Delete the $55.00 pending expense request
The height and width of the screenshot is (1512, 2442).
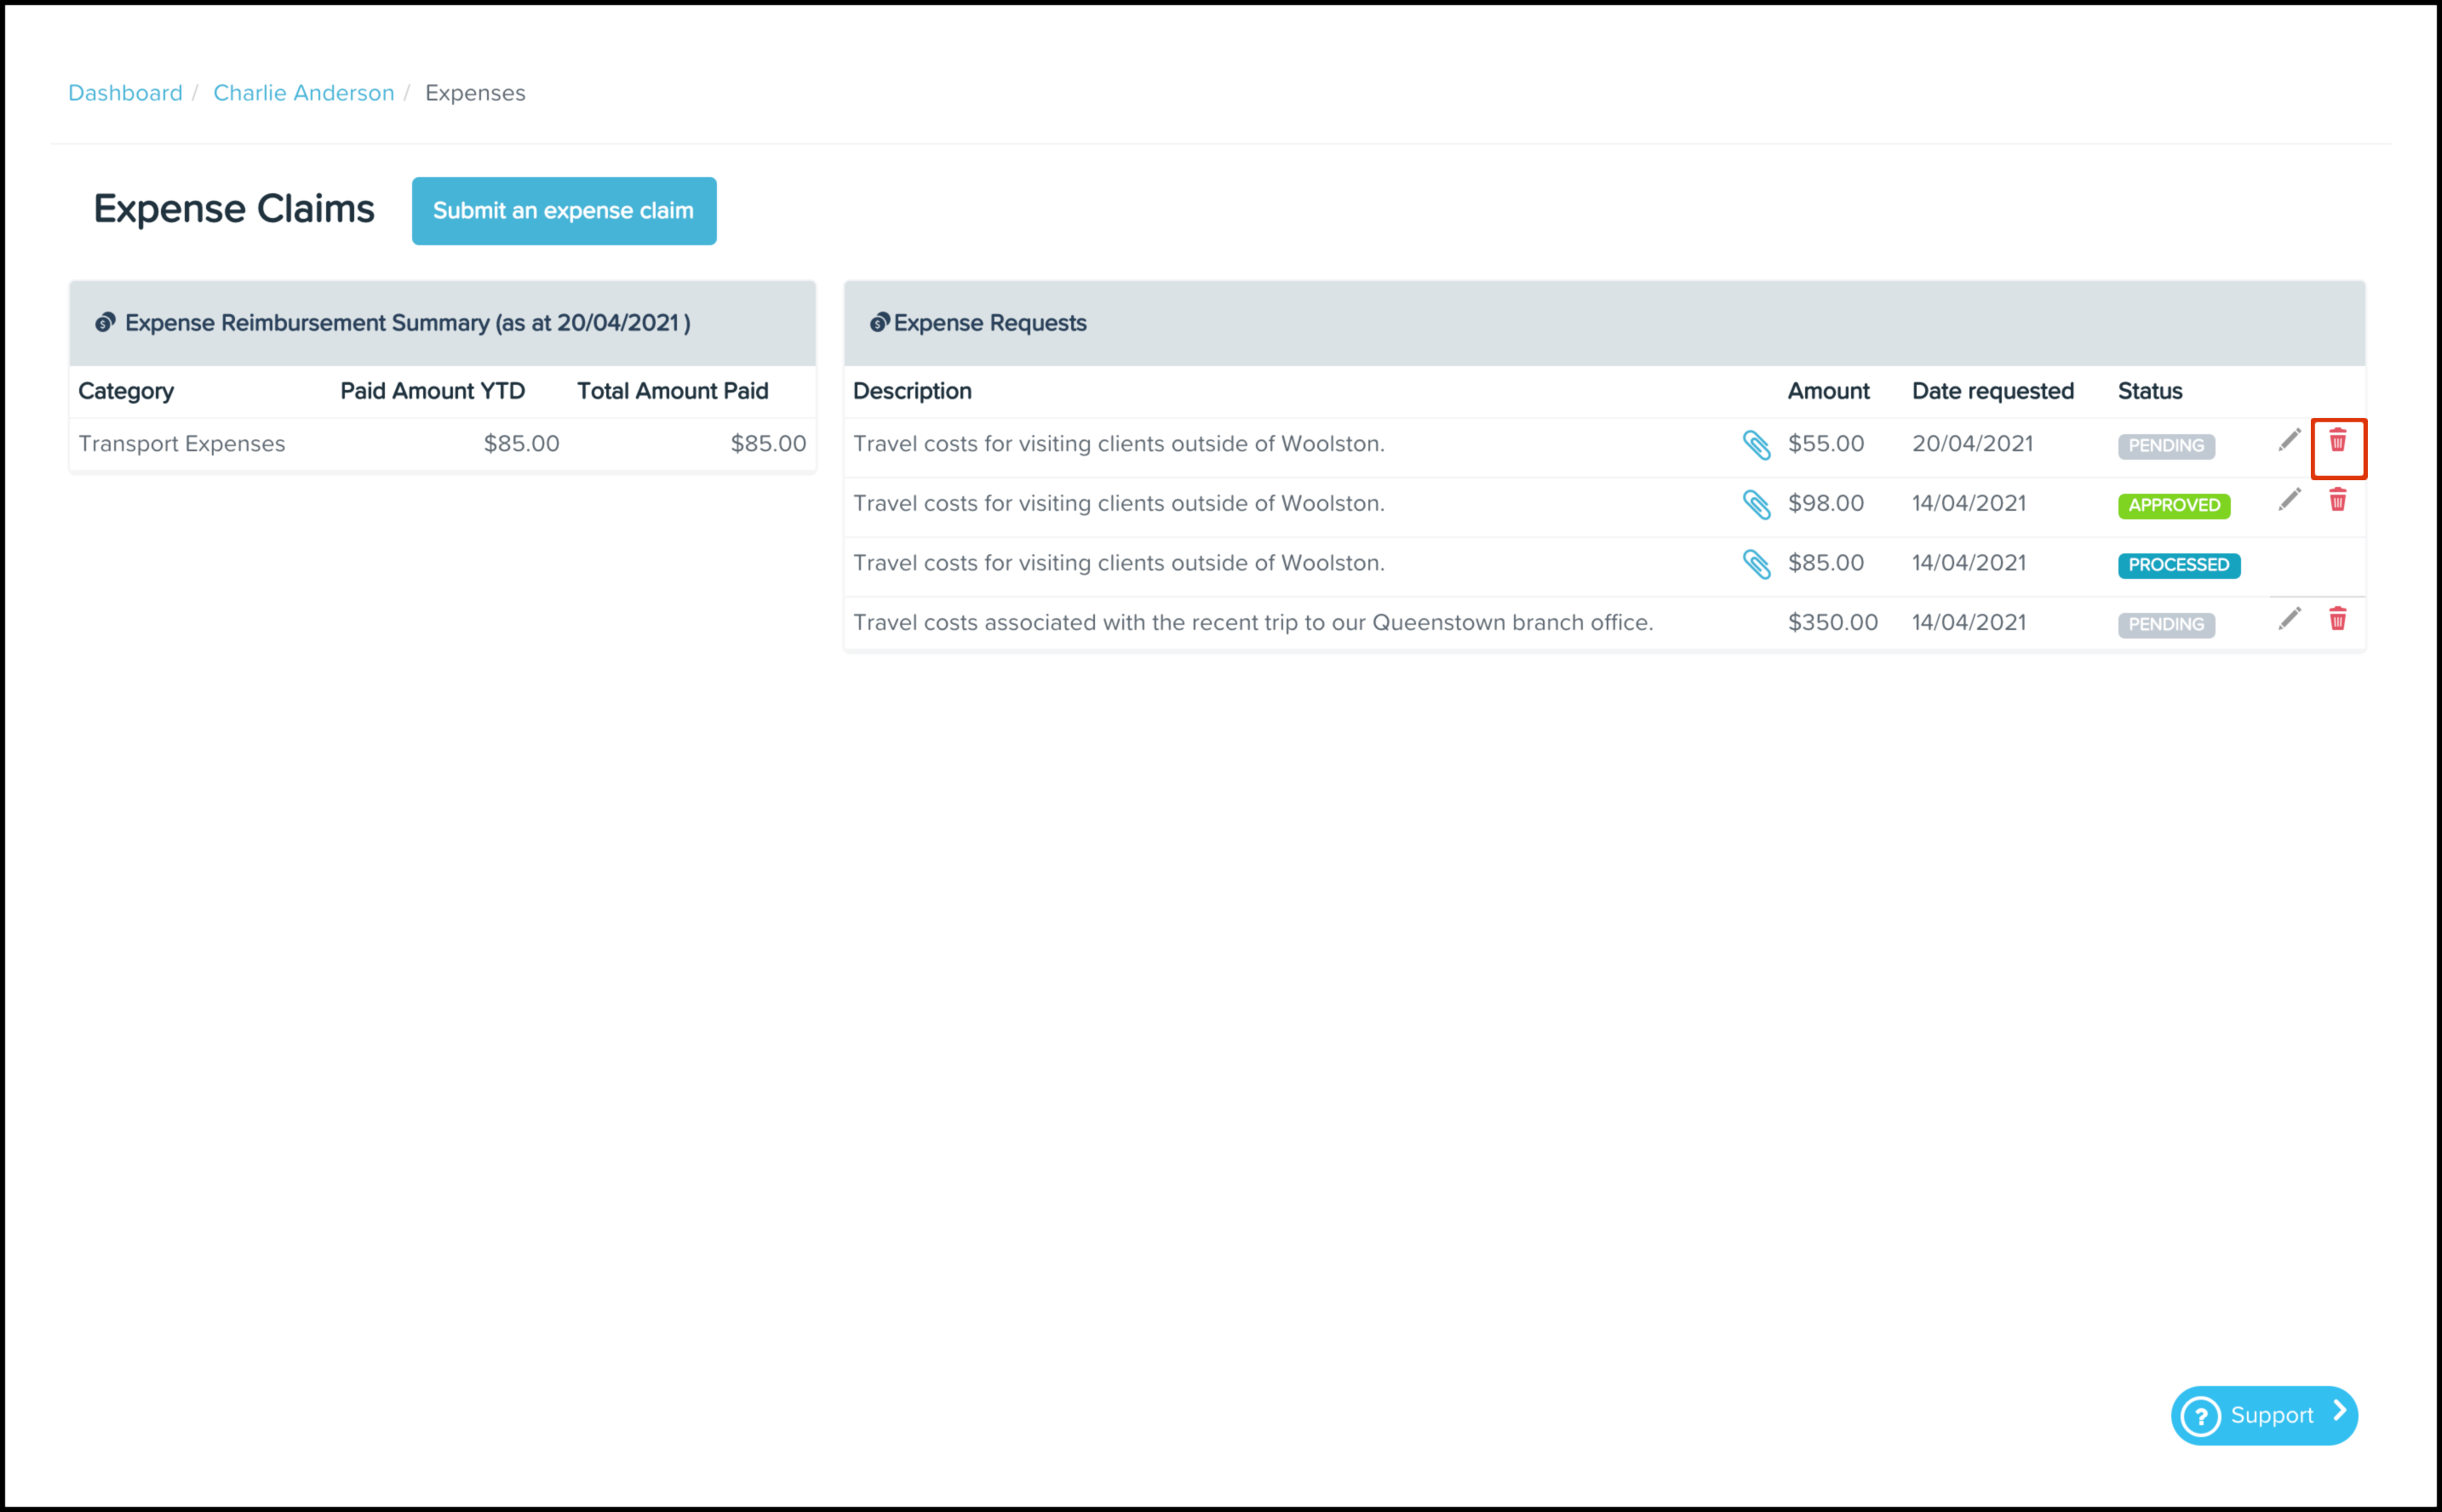(x=2337, y=441)
